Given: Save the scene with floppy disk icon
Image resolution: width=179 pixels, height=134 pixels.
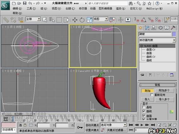Looking at the screenshot, I should tap(25, 3).
